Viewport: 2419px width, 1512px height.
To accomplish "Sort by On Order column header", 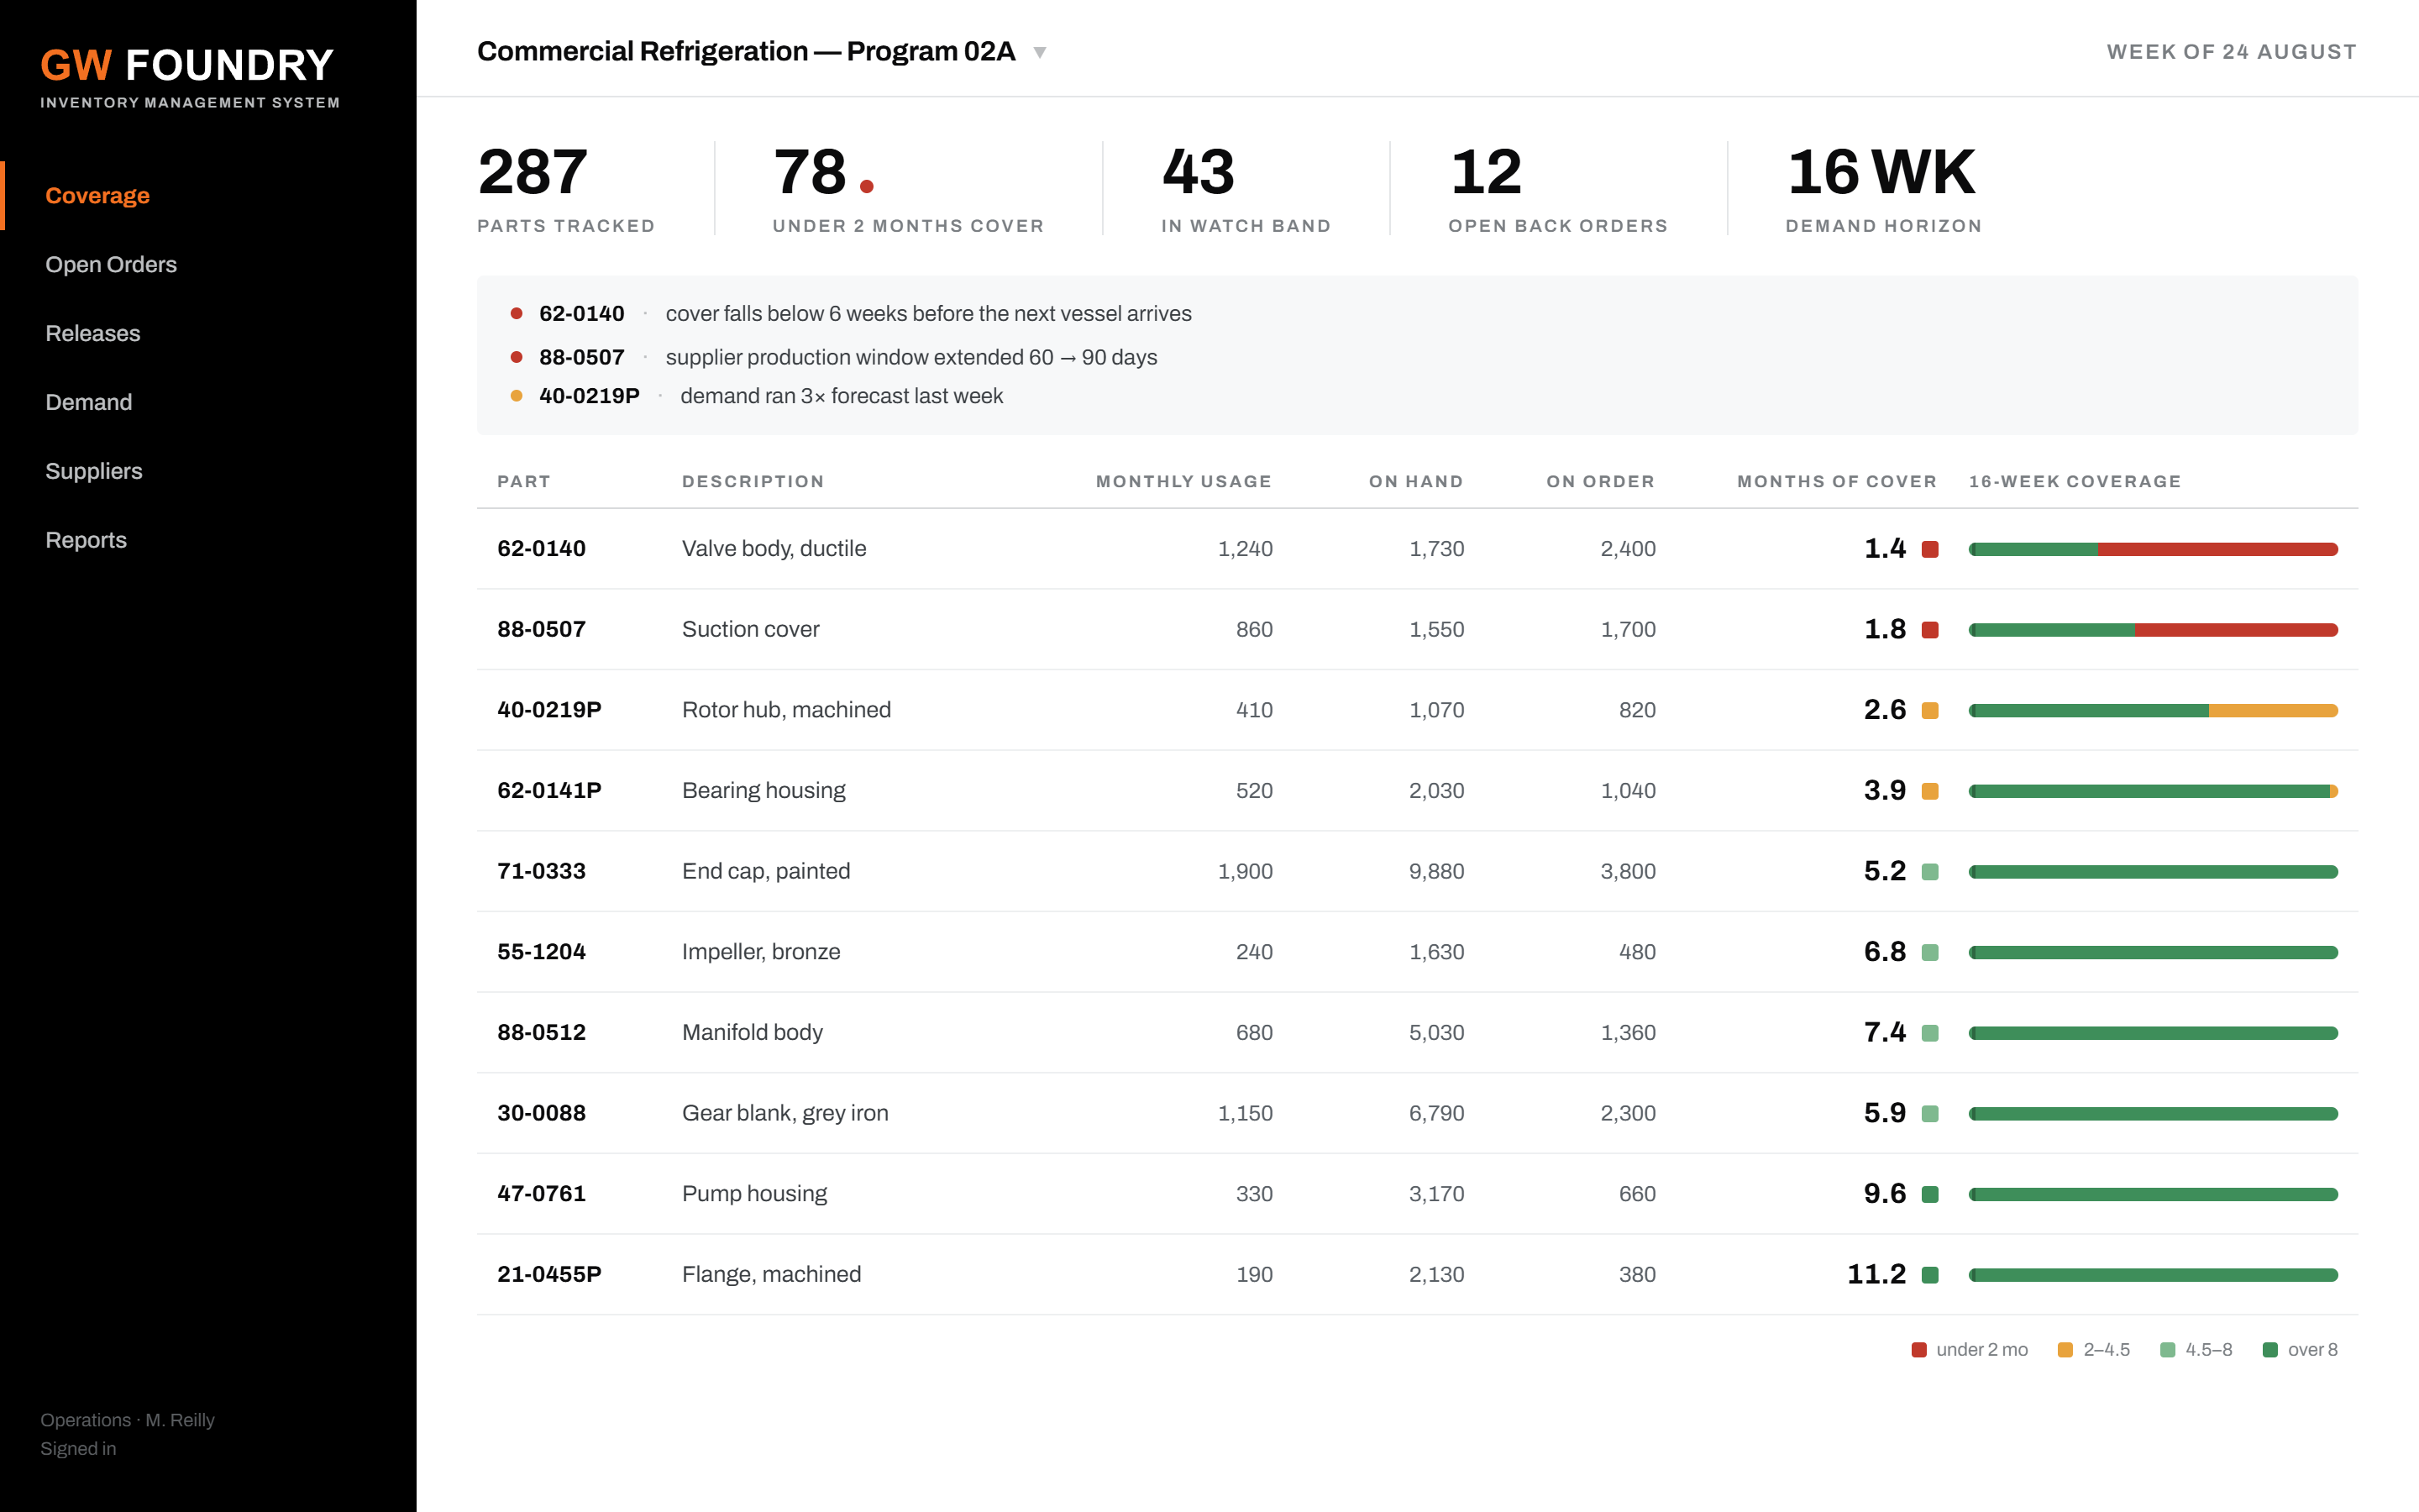I will click(1602, 482).
